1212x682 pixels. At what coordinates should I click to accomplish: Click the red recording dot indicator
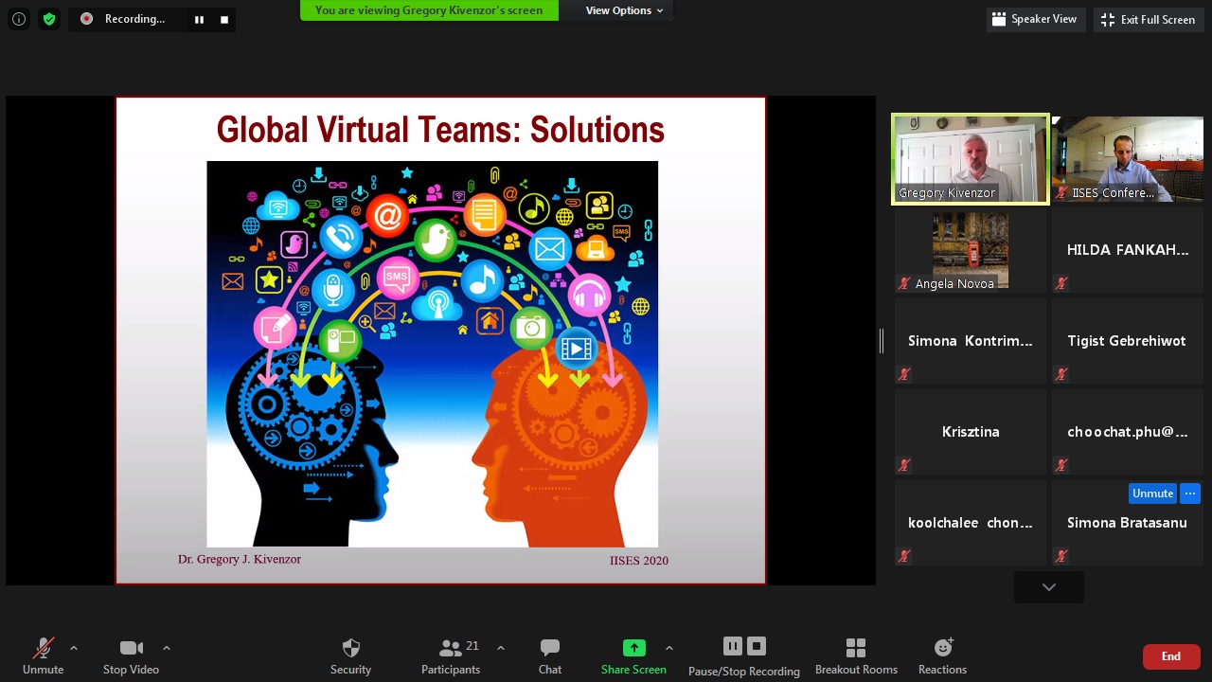(x=86, y=19)
